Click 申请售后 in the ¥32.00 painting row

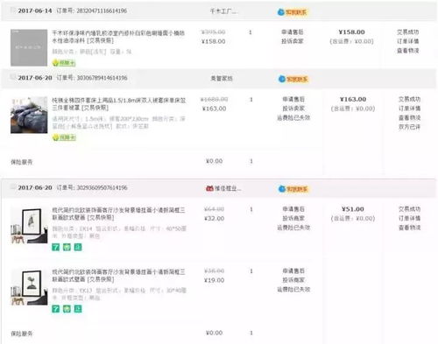point(293,209)
